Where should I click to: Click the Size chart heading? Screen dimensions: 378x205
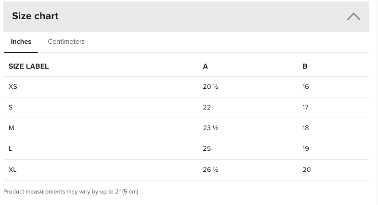(x=35, y=16)
